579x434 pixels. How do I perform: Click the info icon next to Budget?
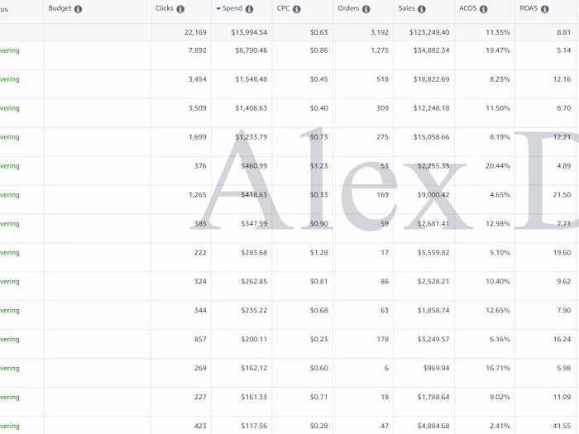click(78, 9)
